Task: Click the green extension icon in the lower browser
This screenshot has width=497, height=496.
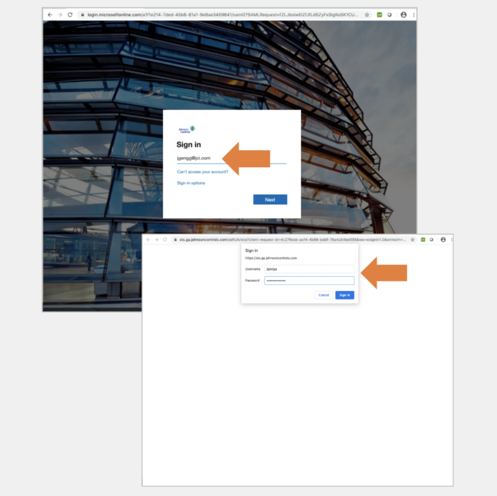Action: tap(423, 240)
